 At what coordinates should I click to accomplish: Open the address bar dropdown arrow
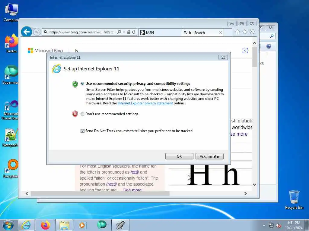pos(124,32)
